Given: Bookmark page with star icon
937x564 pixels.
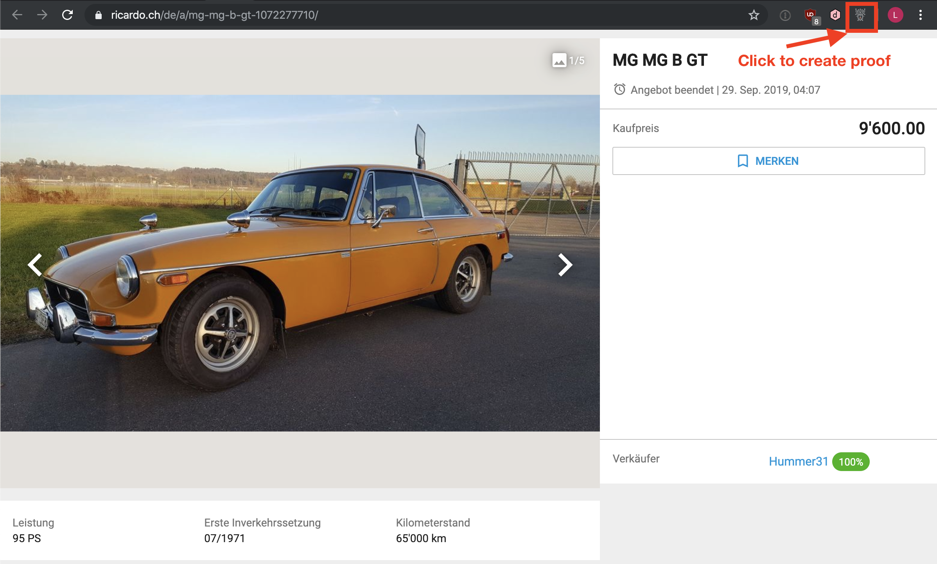Looking at the screenshot, I should [x=754, y=15].
